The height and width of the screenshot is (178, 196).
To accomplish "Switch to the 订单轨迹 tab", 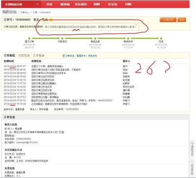I will coord(39,55).
